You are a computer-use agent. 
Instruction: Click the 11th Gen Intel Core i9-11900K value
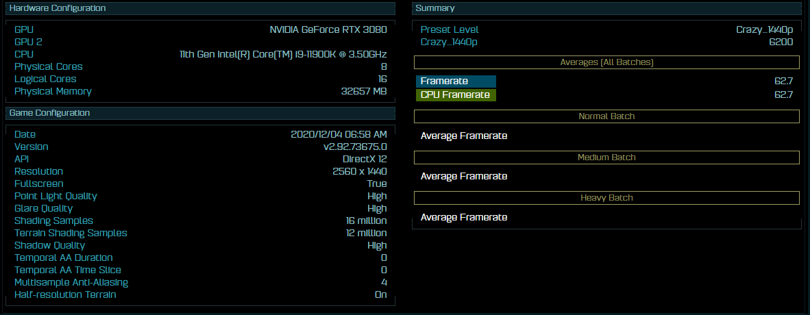pos(283,55)
